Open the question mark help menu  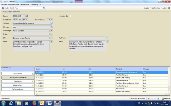(x=40, y=5)
